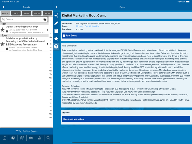Tap the star favorite icon in sidebar
The width and height of the screenshot is (192, 144).
56,39
